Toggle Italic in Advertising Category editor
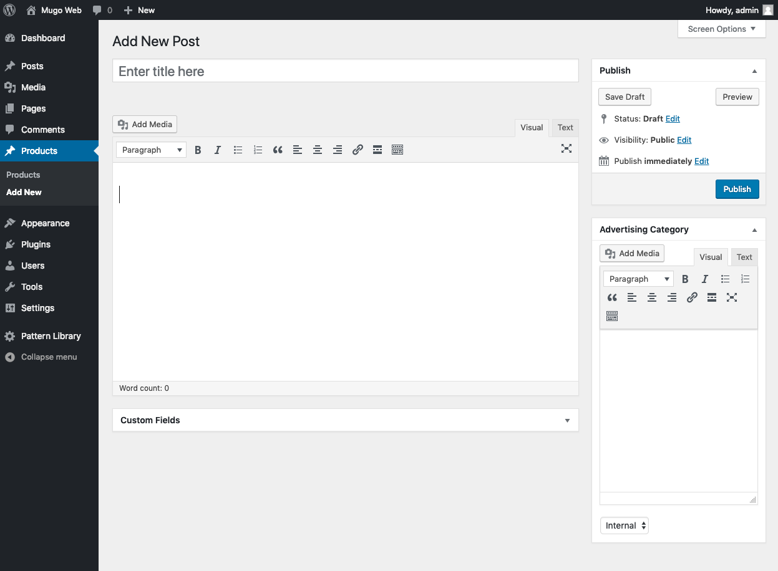This screenshot has width=778, height=571. click(705, 279)
